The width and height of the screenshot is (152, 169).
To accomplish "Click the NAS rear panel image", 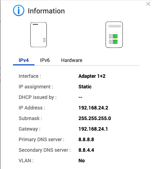I will pos(114,35).
